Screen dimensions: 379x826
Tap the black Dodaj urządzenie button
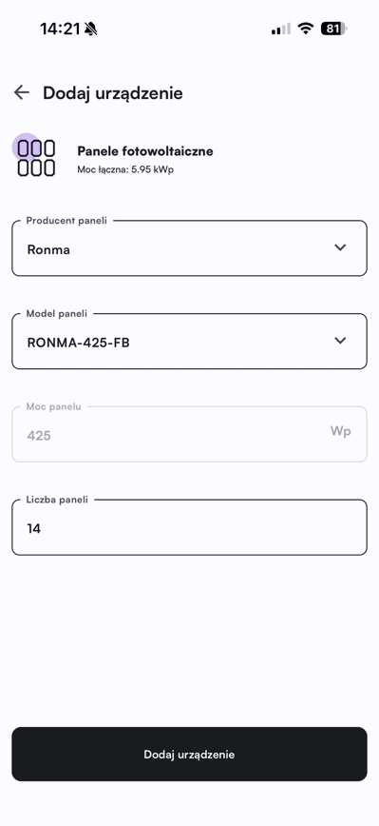(x=189, y=755)
